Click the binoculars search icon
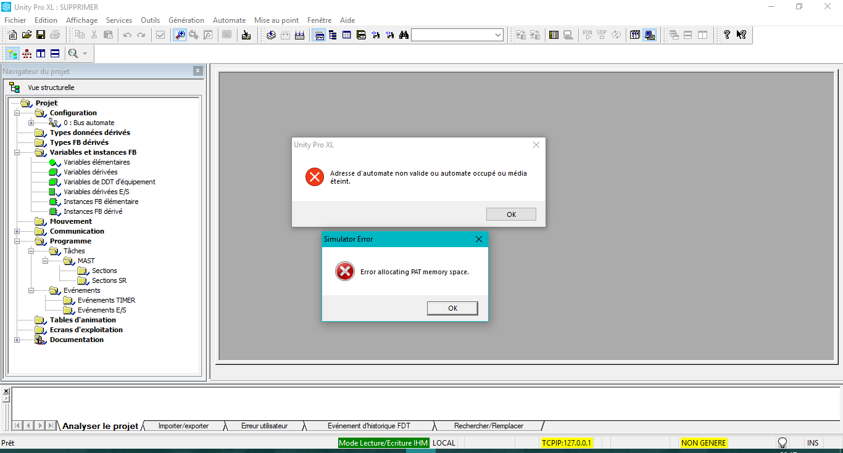This screenshot has height=453, width=843. 404,35
